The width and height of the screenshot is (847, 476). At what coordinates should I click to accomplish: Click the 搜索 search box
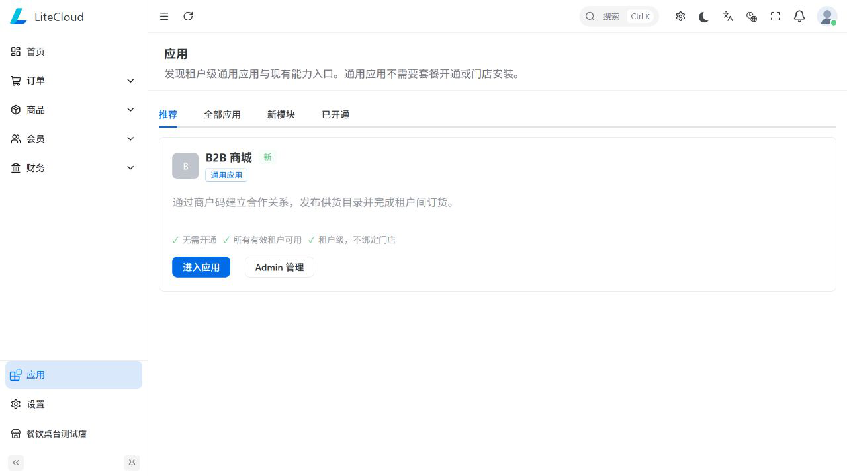pos(619,17)
